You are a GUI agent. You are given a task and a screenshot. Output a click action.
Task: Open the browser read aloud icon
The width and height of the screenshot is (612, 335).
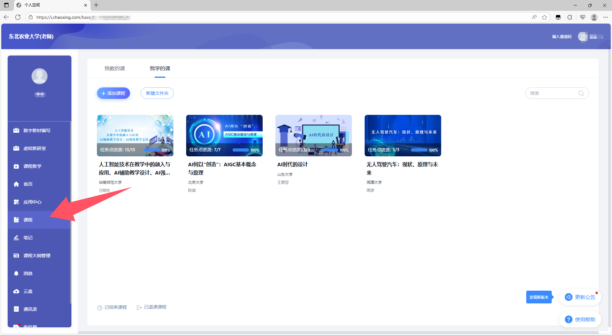[534, 17]
